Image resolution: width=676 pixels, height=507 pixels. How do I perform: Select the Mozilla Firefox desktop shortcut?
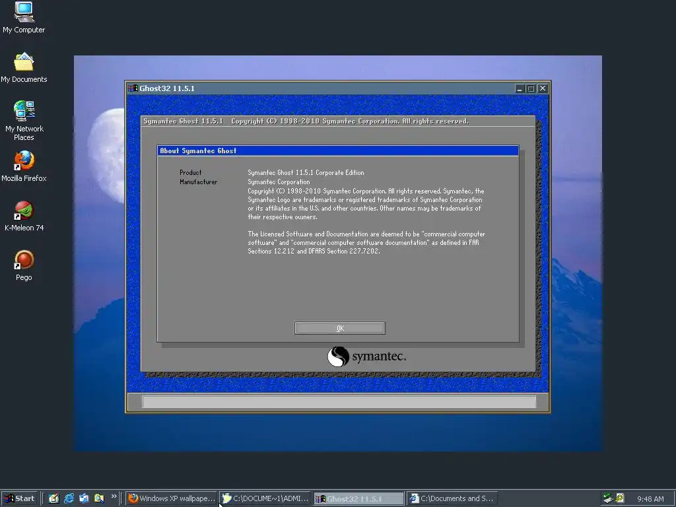(x=24, y=166)
